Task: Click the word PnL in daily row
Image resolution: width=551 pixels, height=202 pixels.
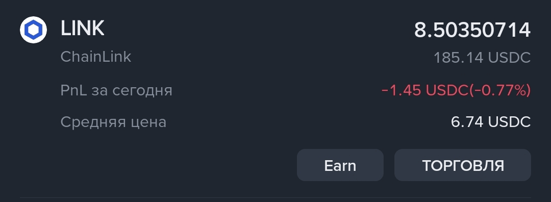Action: click(x=73, y=91)
